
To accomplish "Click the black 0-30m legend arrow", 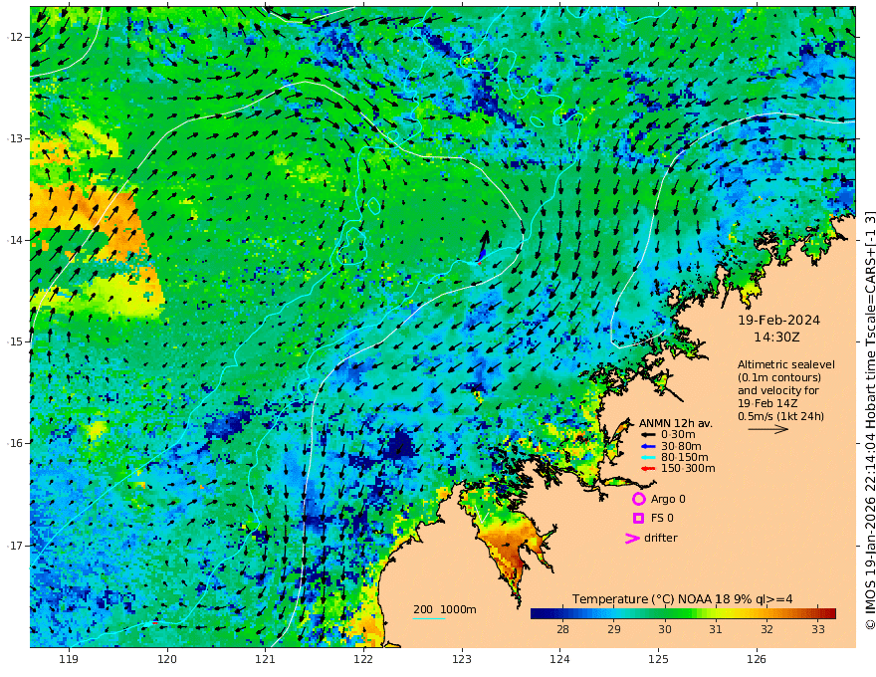I will tap(648, 435).
